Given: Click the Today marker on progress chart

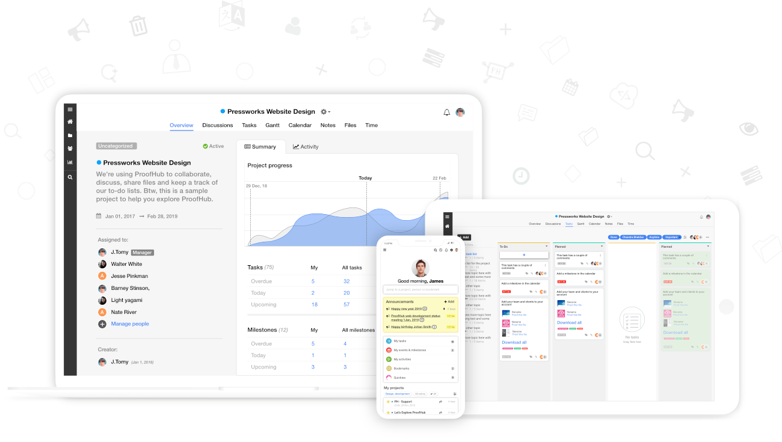Looking at the screenshot, I should 365,178.
